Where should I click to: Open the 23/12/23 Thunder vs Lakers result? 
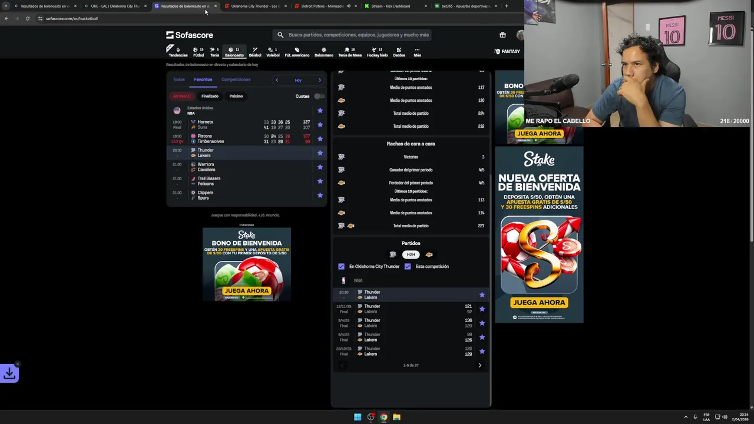tap(411, 351)
